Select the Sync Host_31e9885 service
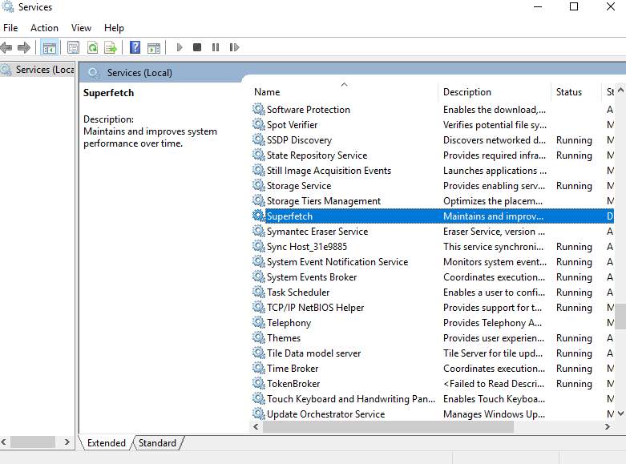 tap(433, 246)
